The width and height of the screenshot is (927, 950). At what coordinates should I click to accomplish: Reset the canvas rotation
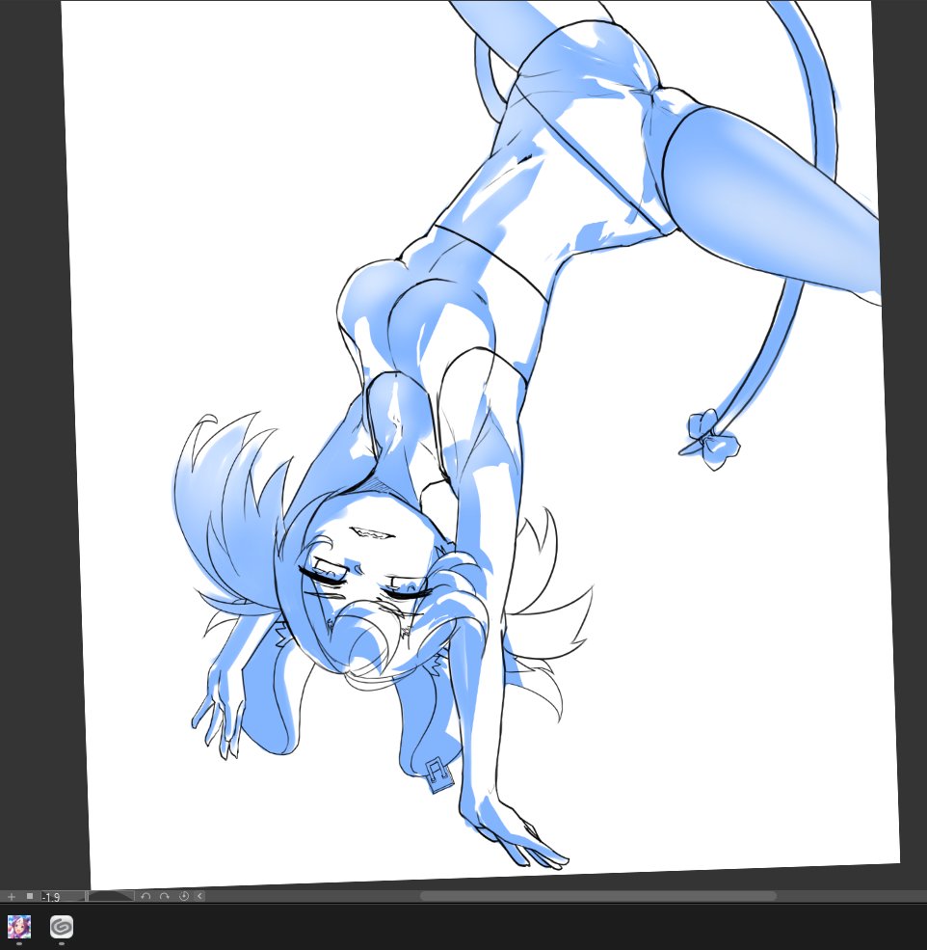click(184, 896)
